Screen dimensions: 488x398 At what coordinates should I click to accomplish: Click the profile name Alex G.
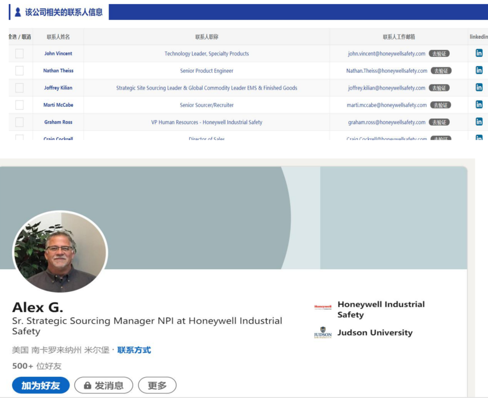(x=38, y=307)
